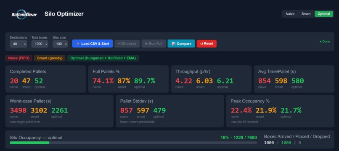Open the Step size dropdown
This screenshot has width=339, height=151.
[x=60, y=44]
